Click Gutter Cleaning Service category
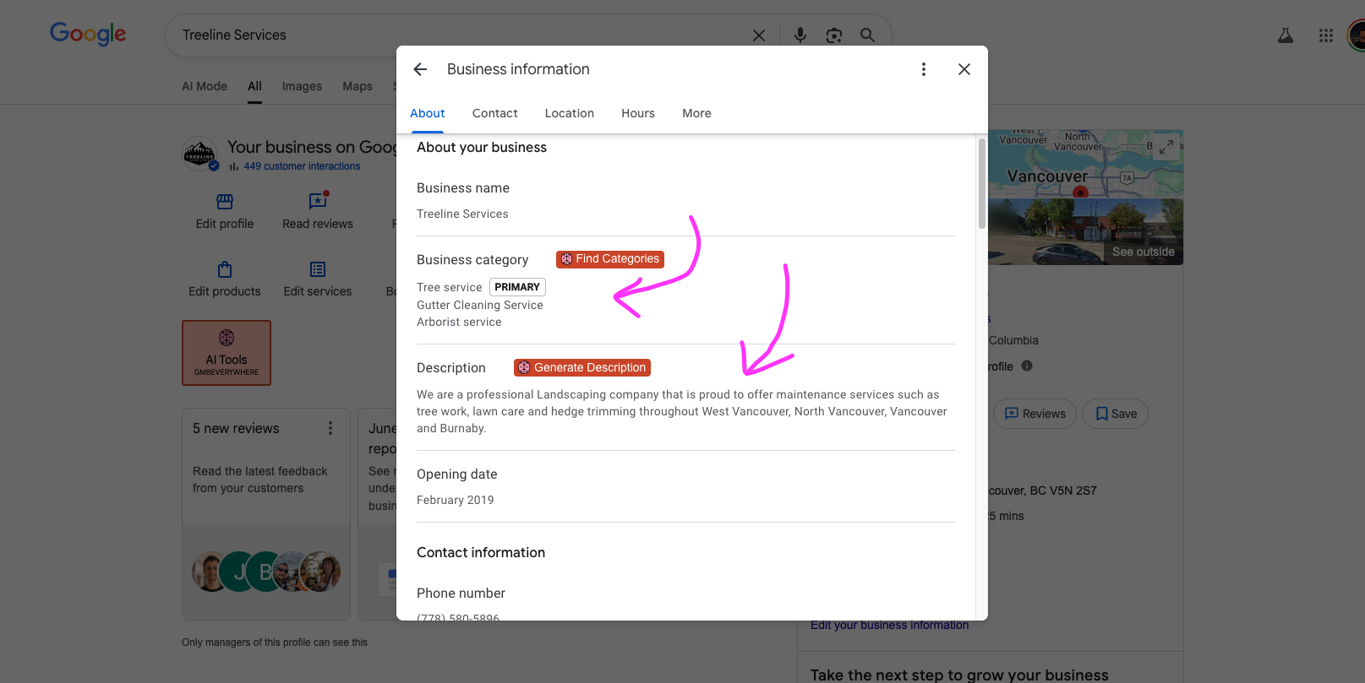Image resolution: width=1365 pixels, height=683 pixels. (480, 305)
